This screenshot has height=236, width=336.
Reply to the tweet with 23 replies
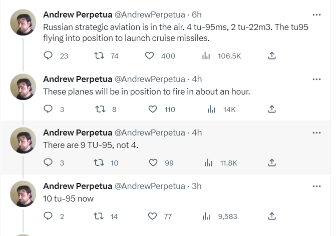(x=49, y=56)
